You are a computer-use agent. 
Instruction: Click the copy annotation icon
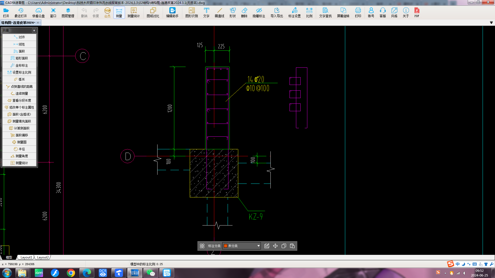tap(284, 246)
